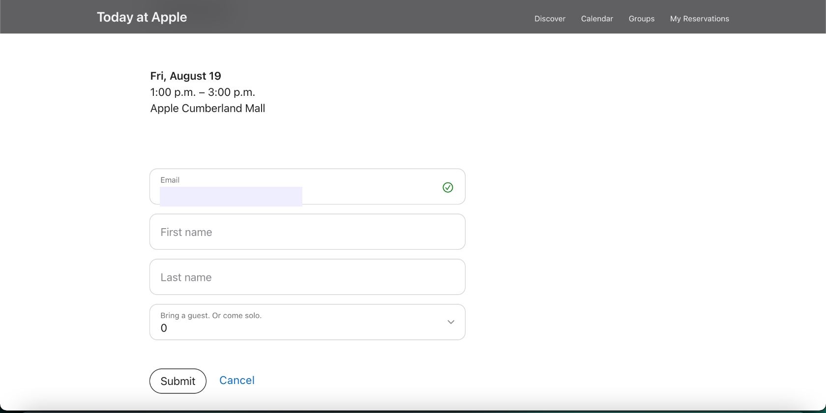Click the Submit button

pos(177,381)
